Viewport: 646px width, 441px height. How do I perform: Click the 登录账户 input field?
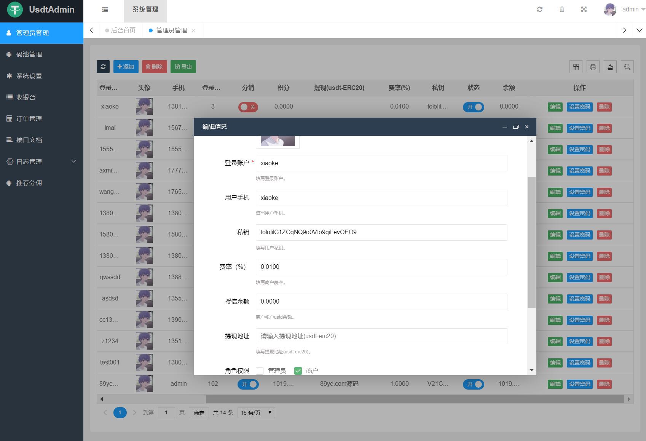tap(381, 163)
